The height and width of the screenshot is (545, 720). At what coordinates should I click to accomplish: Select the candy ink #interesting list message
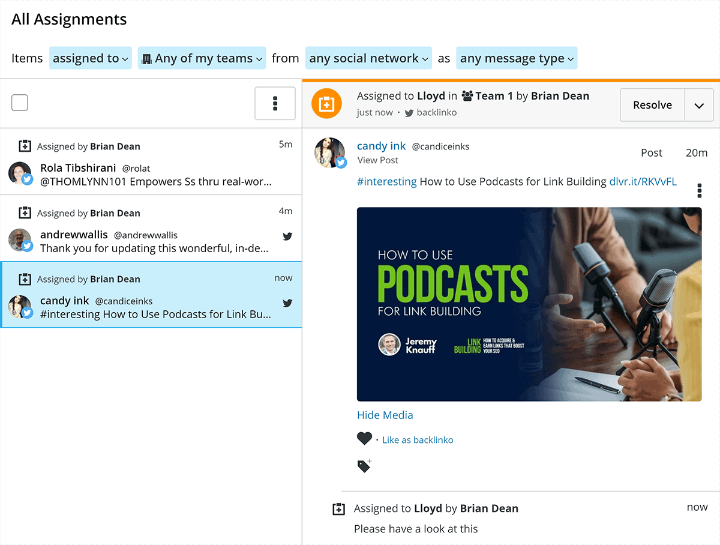(155, 315)
